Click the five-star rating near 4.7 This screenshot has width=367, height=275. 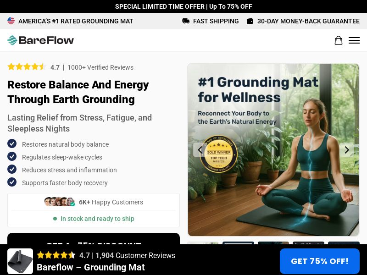pos(27,67)
